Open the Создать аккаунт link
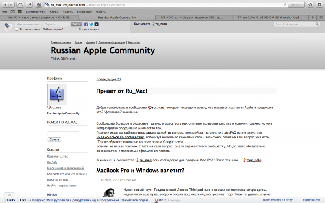325x203 pixels. click(89, 29)
